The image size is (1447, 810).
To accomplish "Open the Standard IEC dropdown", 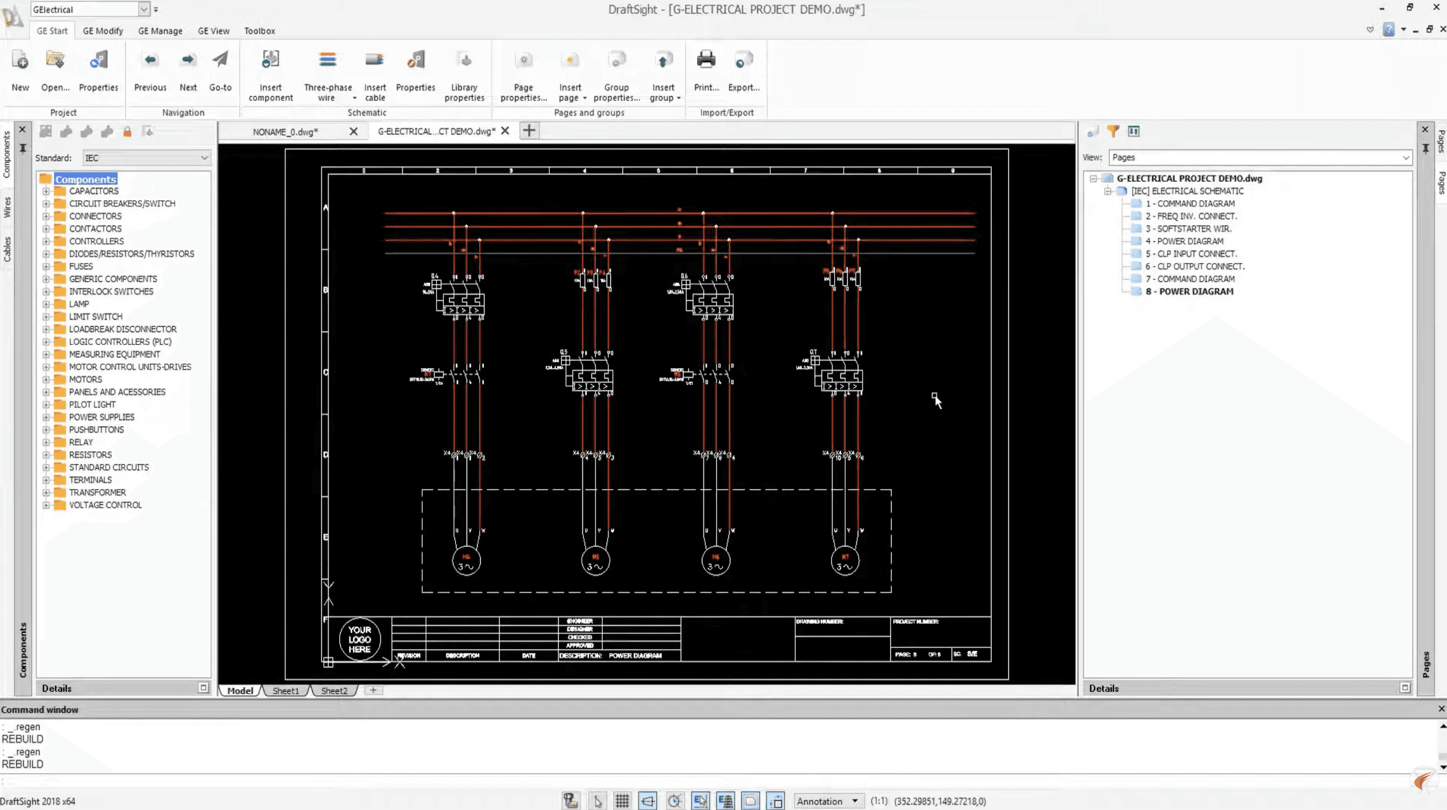I will 203,158.
